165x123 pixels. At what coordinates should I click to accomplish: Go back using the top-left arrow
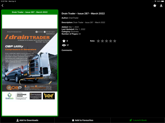pos(2,6)
